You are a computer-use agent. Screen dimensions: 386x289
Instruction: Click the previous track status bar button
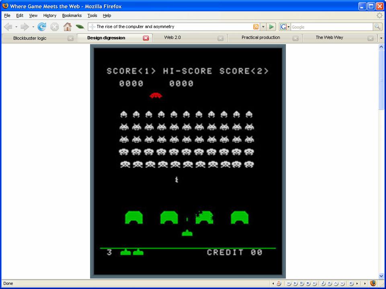[289, 283]
